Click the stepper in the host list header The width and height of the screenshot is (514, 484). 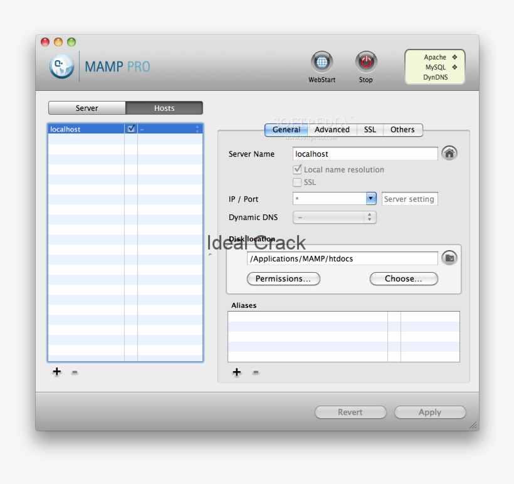[198, 129]
